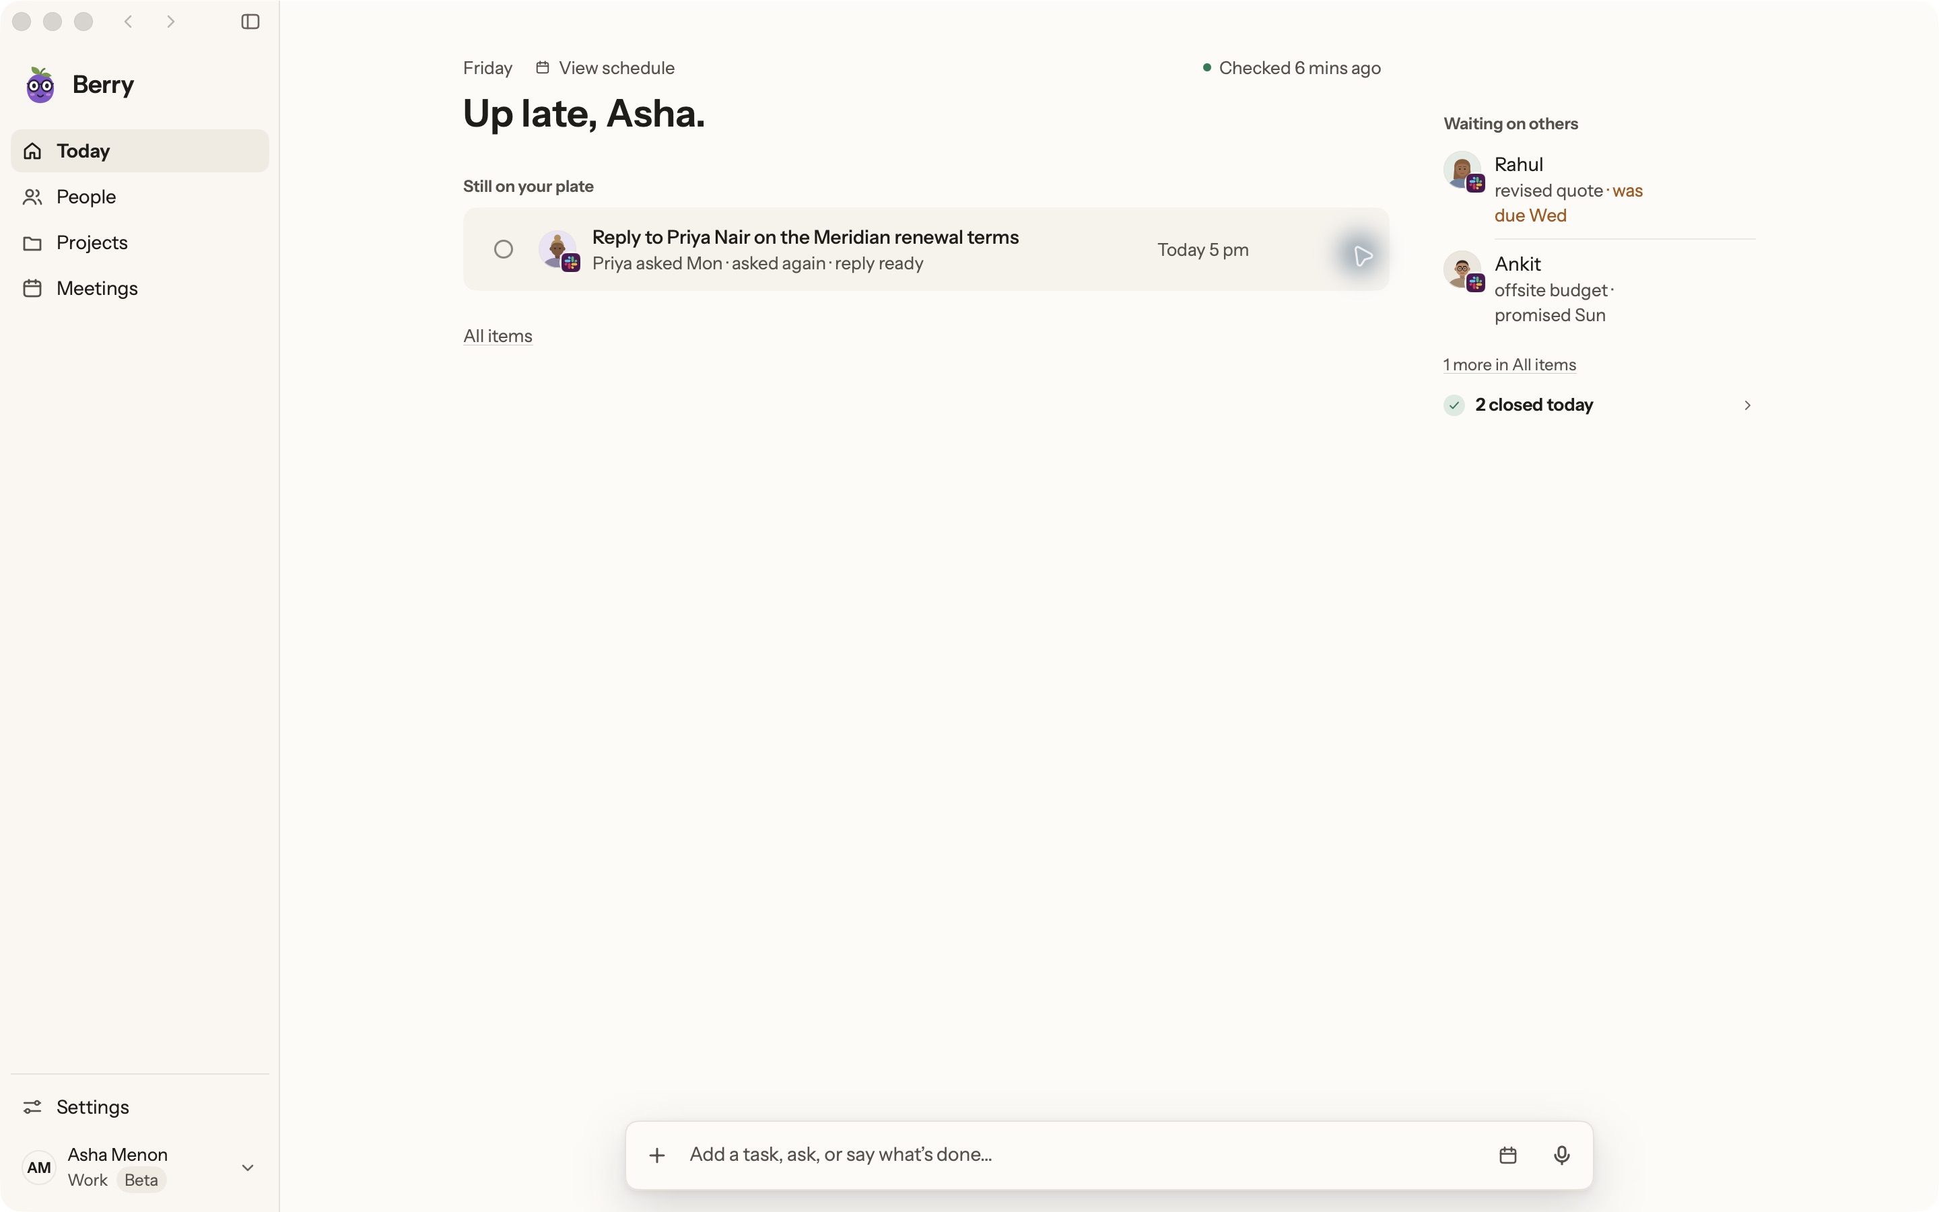The width and height of the screenshot is (1939, 1212).
Task: Open Ankit's avatar in Waiting on others
Action: [x=1463, y=270]
